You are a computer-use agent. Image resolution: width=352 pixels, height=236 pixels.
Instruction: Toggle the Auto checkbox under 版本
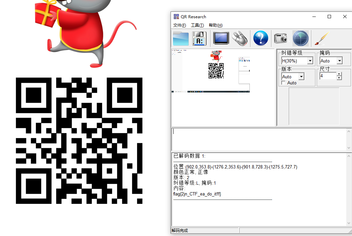click(284, 83)
